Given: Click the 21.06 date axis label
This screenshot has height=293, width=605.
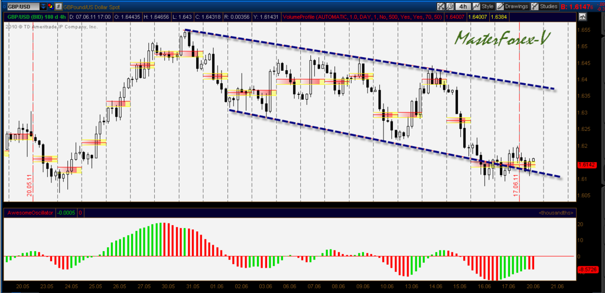Looking at the screenshot, I should pos(558,287).
